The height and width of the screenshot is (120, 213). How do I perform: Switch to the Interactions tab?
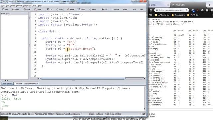pyautogui.click(x=7, y=83)
